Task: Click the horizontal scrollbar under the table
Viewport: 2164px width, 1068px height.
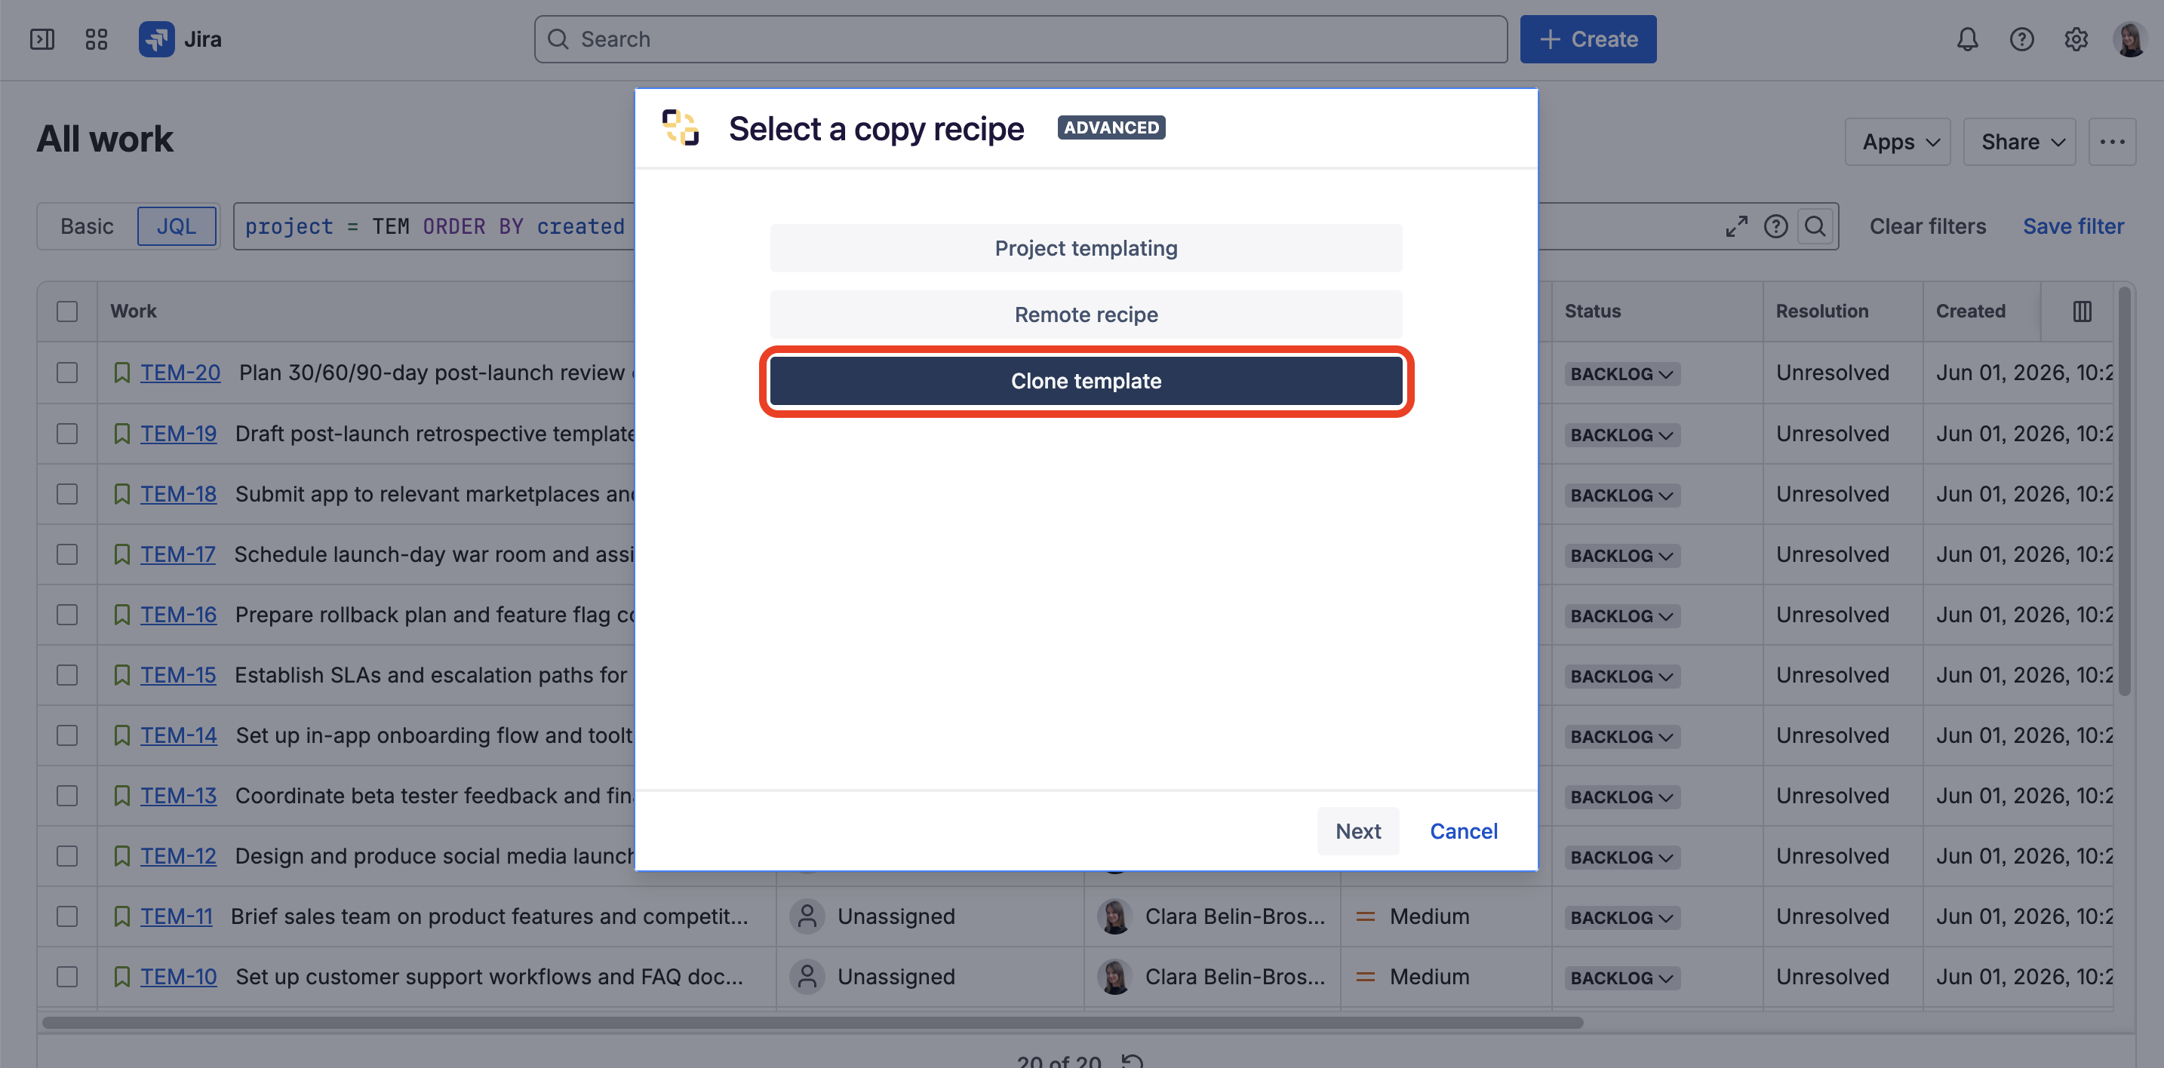Action: point(813,1023)
